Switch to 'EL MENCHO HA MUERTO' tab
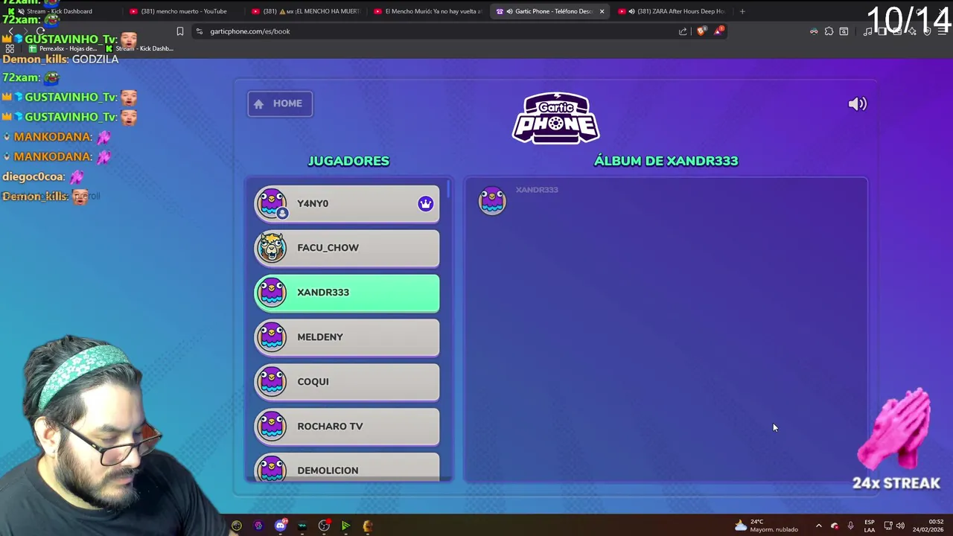Image resolution: width=953 pixels, height=536 pixels. pyautogui.click(x=304, y=11)
